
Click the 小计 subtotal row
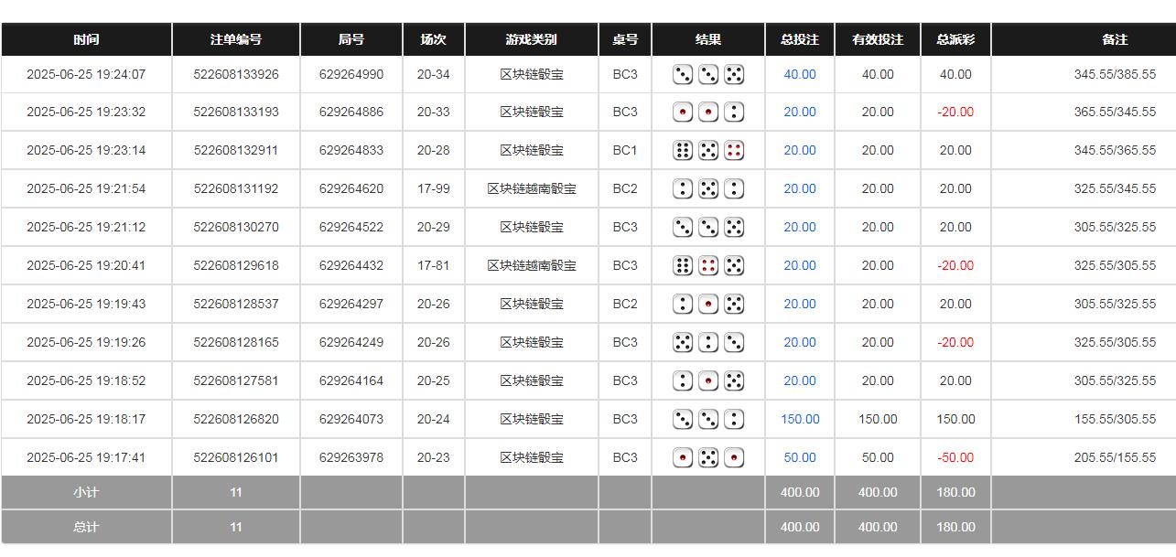[x=86, y=492]
